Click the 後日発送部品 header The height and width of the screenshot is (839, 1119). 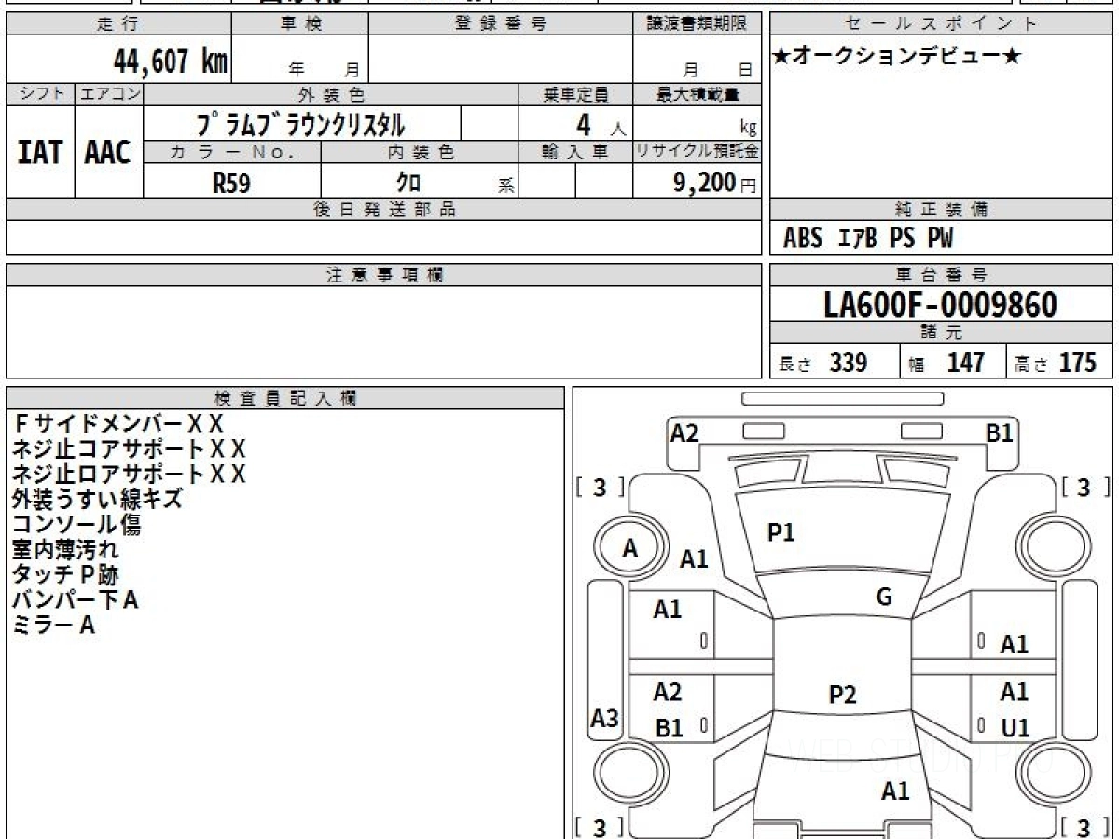tap(384, 210)
